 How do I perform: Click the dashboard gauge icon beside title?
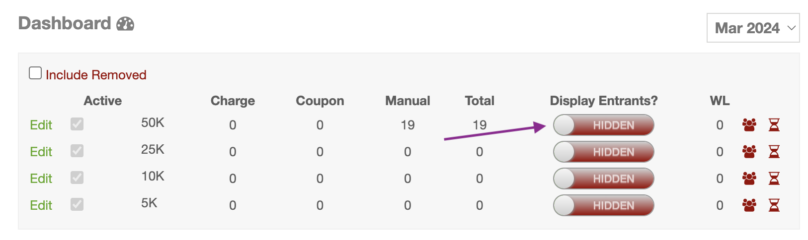tap(125, 24)
